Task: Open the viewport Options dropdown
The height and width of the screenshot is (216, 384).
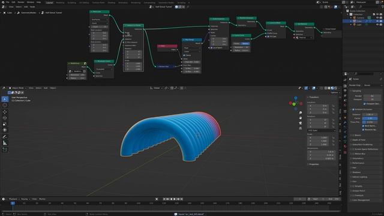Action: point(334,92)
